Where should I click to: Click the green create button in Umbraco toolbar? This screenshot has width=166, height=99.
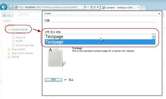[x=7, y=15]
